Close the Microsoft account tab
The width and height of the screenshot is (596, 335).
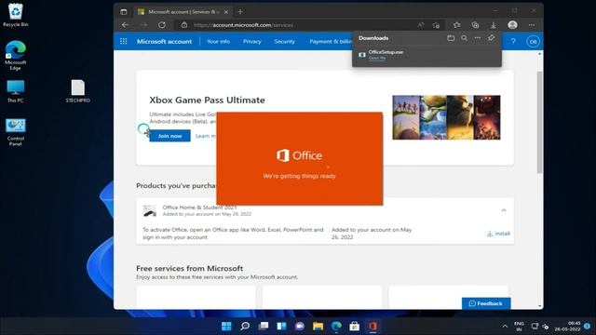point(226,12)
